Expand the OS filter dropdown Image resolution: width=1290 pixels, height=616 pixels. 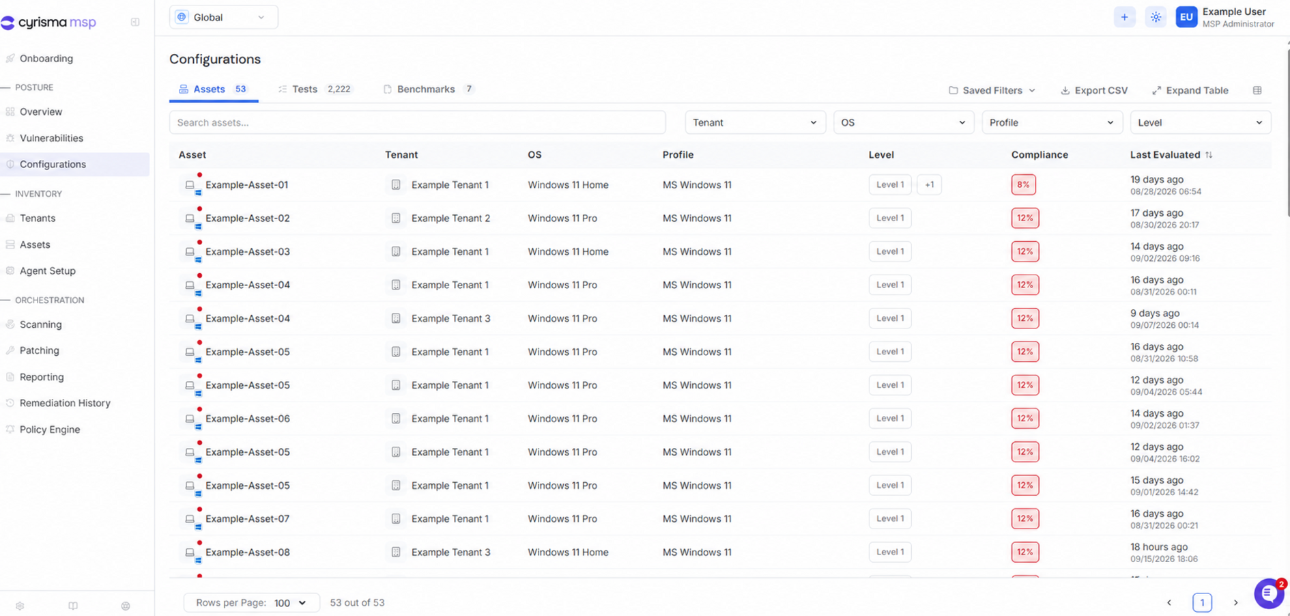click(903, 123)
